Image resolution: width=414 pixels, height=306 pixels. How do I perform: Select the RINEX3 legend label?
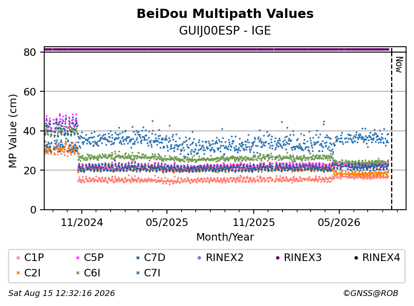click(x=303, y=258)
